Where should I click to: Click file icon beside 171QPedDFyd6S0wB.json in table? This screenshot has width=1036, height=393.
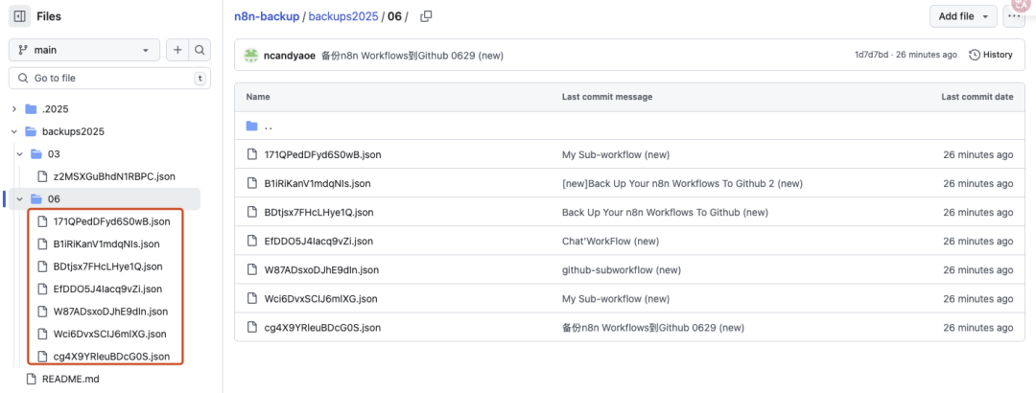click(251, 154)
